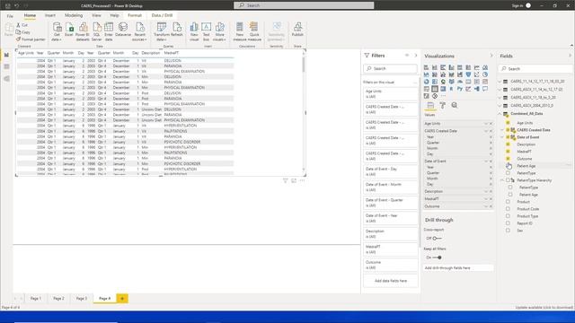Switch to the Insert ribbon tab
The width and height of the screenshot is (575, 323).
[x=50, y=15]
